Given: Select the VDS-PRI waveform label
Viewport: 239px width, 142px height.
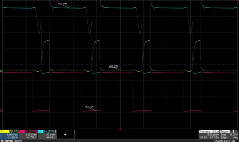Looking at the screenshot, I should (63, 4).
